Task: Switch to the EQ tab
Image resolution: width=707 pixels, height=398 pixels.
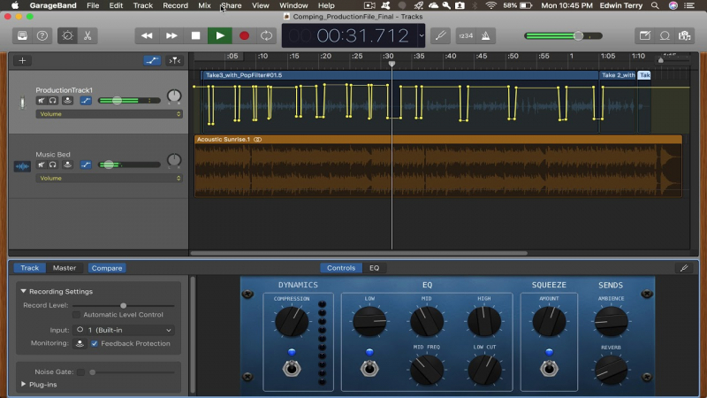Action: (374, 268)
